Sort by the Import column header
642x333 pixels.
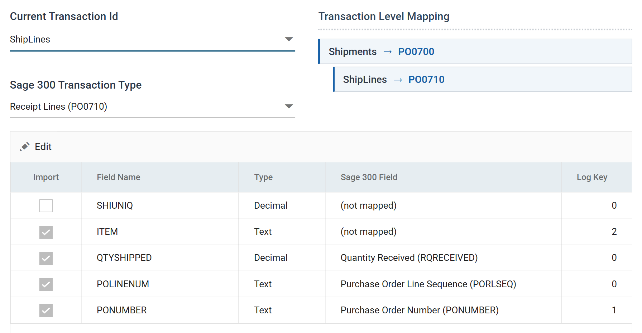point(46,177)
